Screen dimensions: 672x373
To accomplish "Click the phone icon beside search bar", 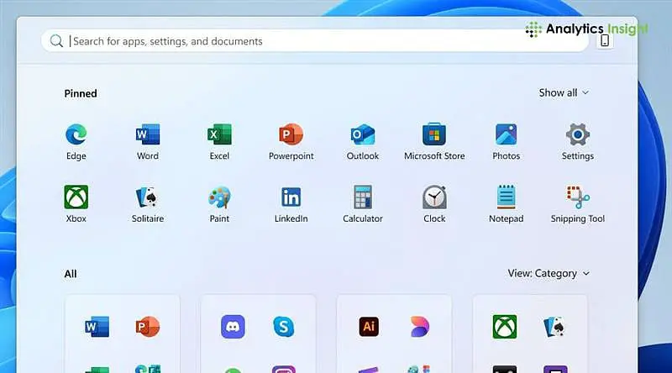I will click(x=605, y=41).
